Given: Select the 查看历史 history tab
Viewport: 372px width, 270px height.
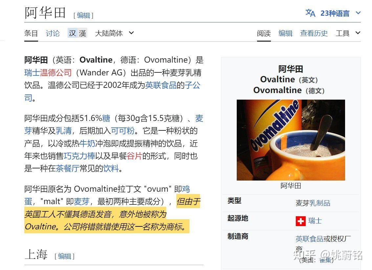Looking at the screenshot, I should [314, 33].
